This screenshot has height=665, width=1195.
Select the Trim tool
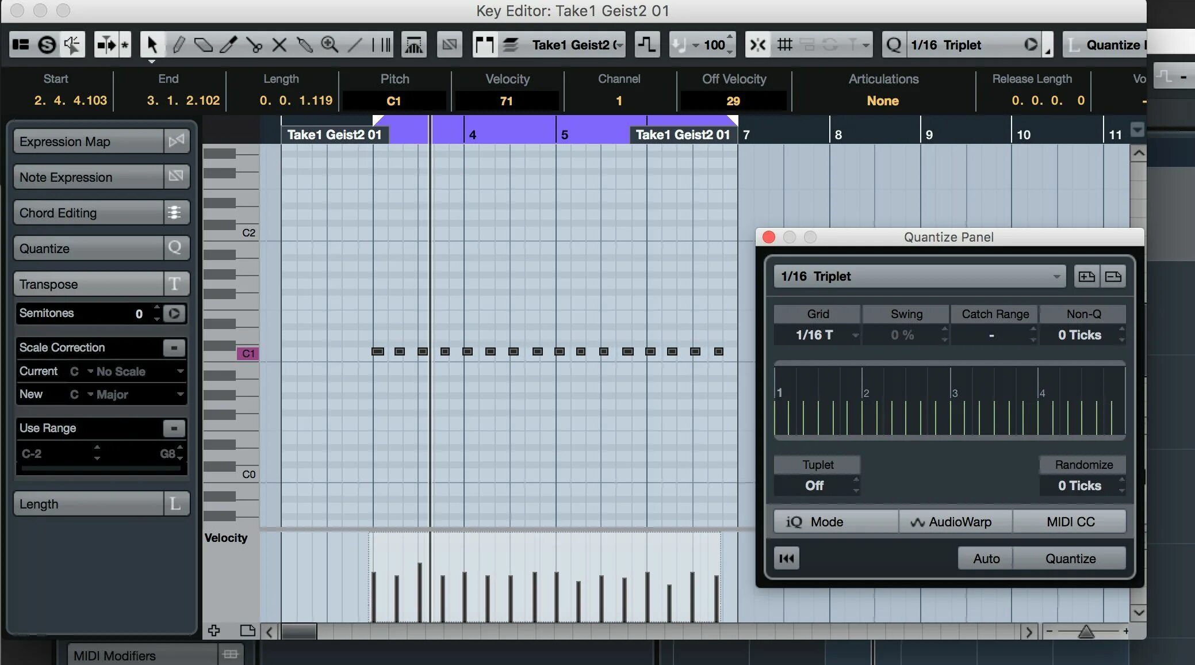228,44
